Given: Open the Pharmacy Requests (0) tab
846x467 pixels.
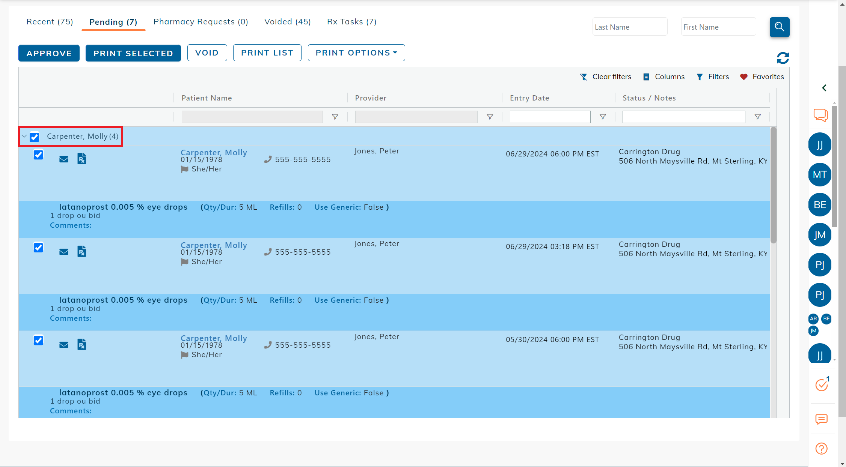Looking at the screenshot, I should (201, 22).
